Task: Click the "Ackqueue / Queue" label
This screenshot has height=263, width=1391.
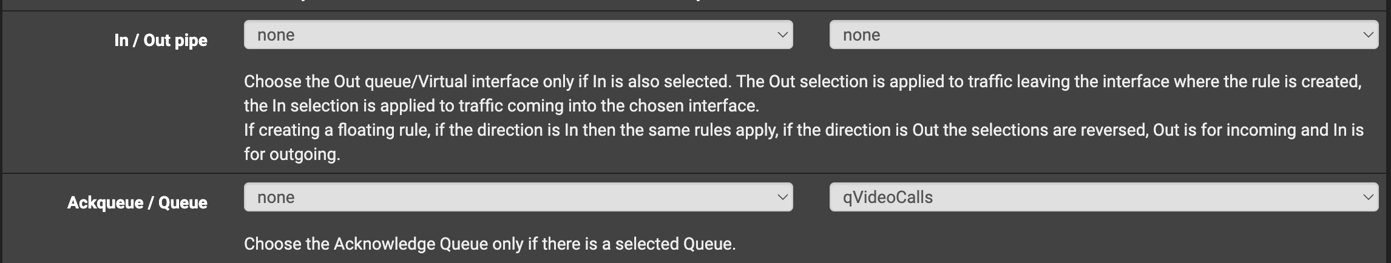Action: tap(137, 202)
